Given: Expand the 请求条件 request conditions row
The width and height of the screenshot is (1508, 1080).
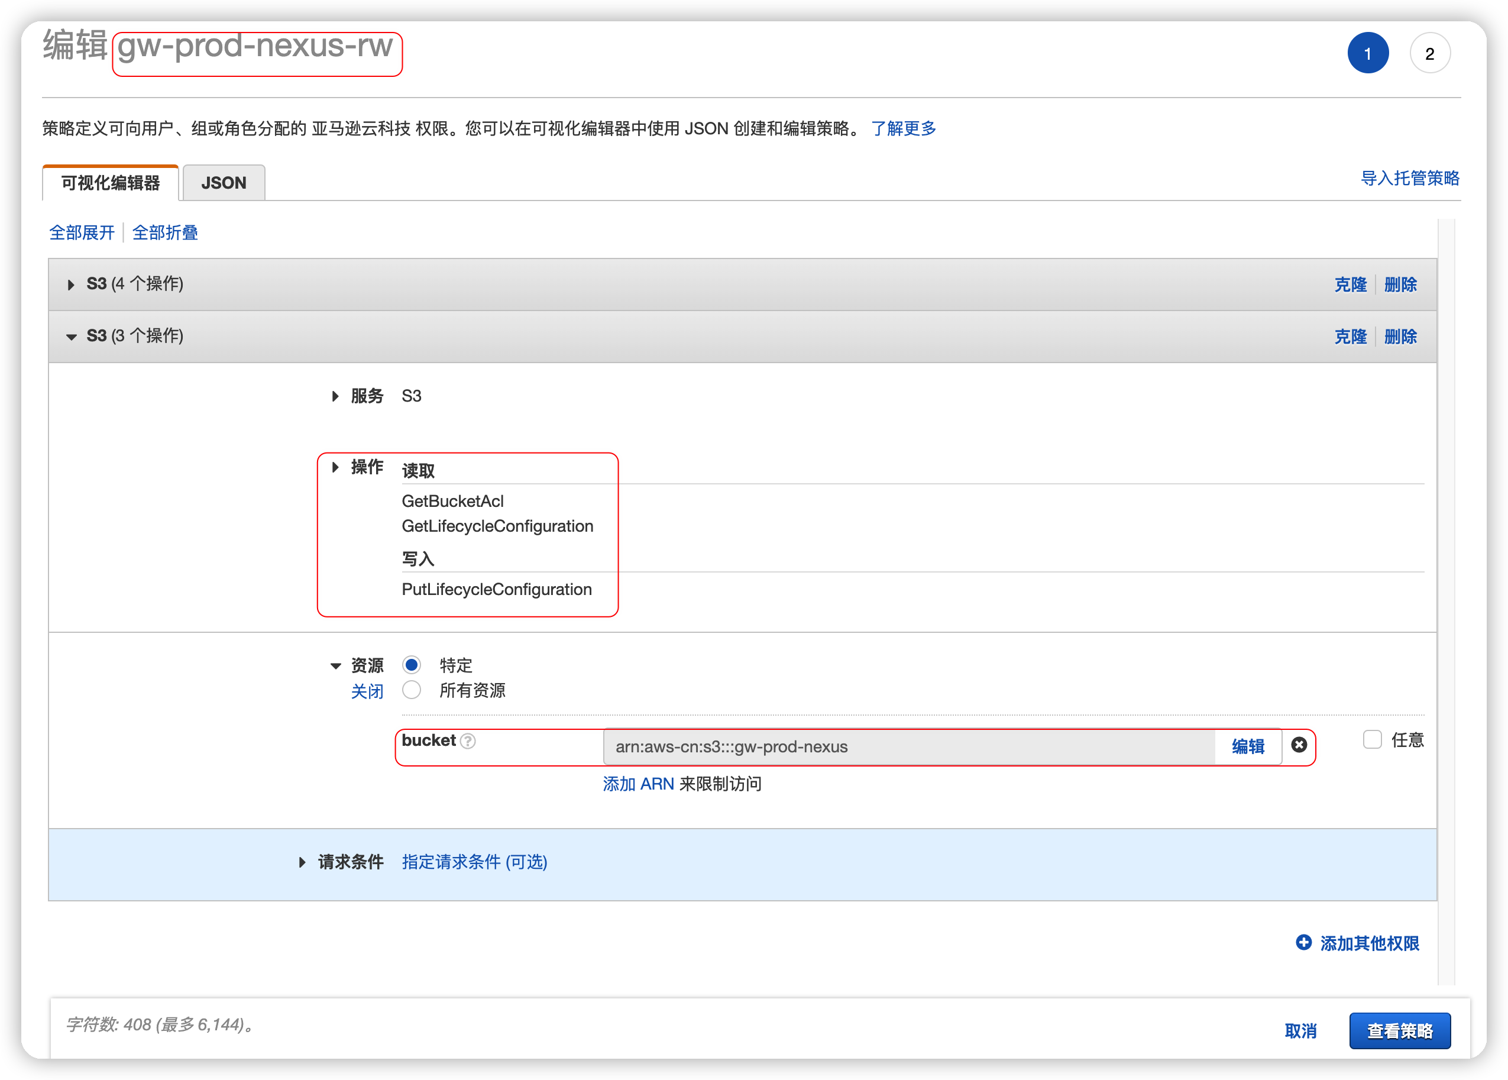Looking at the screenshot, I should [x=303, y=862].
